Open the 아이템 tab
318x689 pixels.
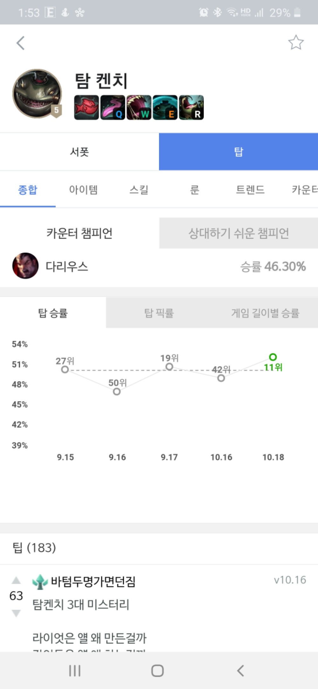tap(83, 190)
